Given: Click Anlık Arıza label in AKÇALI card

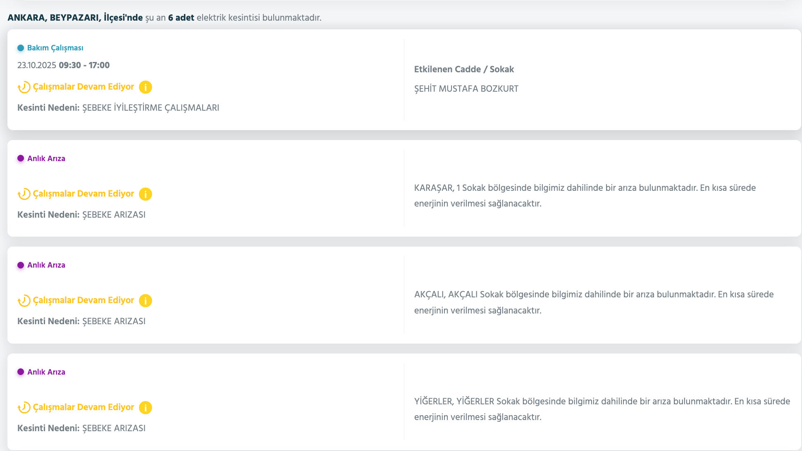Looking at the screenshot, I should tap(46, 265).
